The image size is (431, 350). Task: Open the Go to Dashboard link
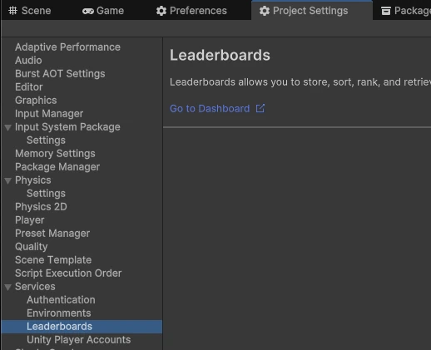click(x=210, y=109)
